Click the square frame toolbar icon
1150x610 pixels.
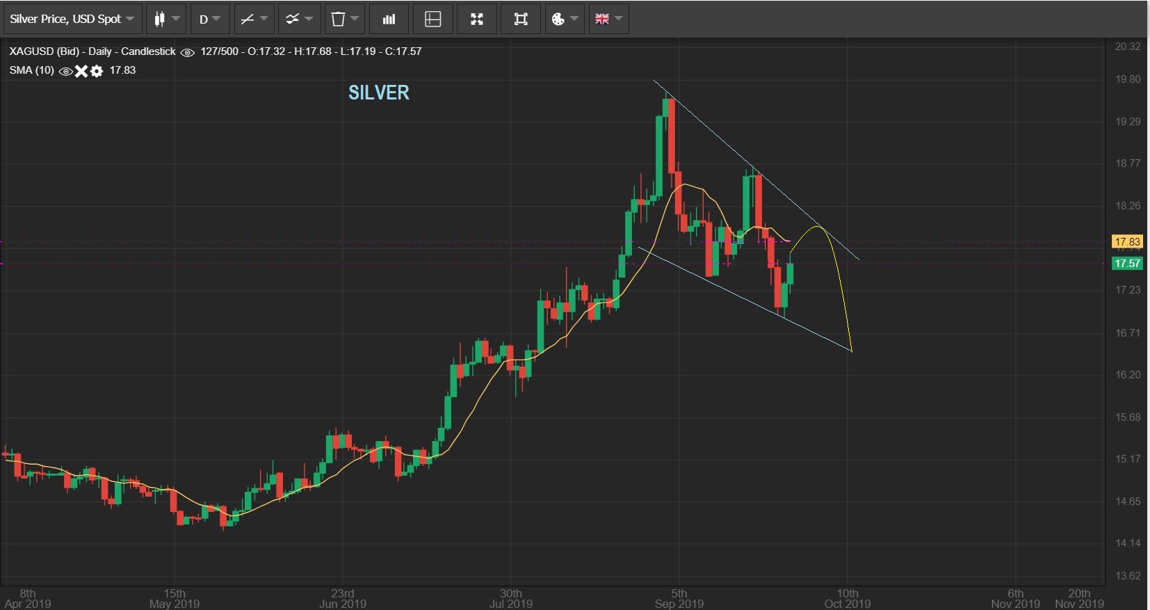tap(521, 19)
